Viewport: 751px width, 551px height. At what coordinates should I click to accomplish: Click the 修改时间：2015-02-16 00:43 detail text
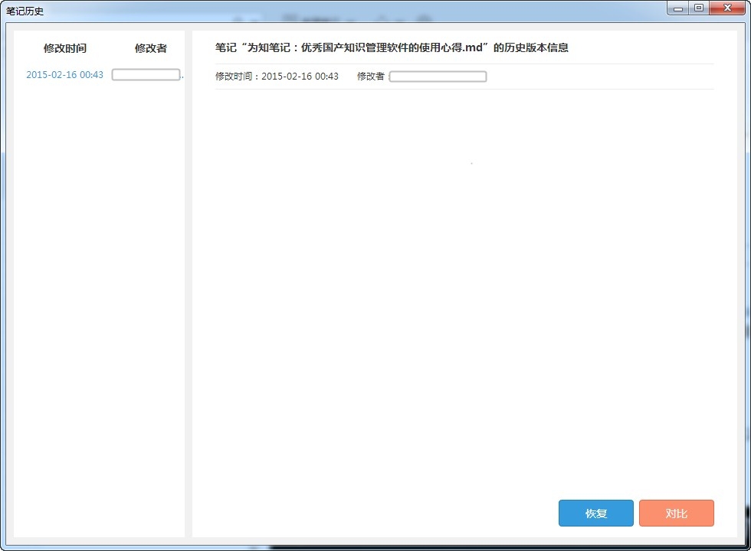tap(277, 77)
